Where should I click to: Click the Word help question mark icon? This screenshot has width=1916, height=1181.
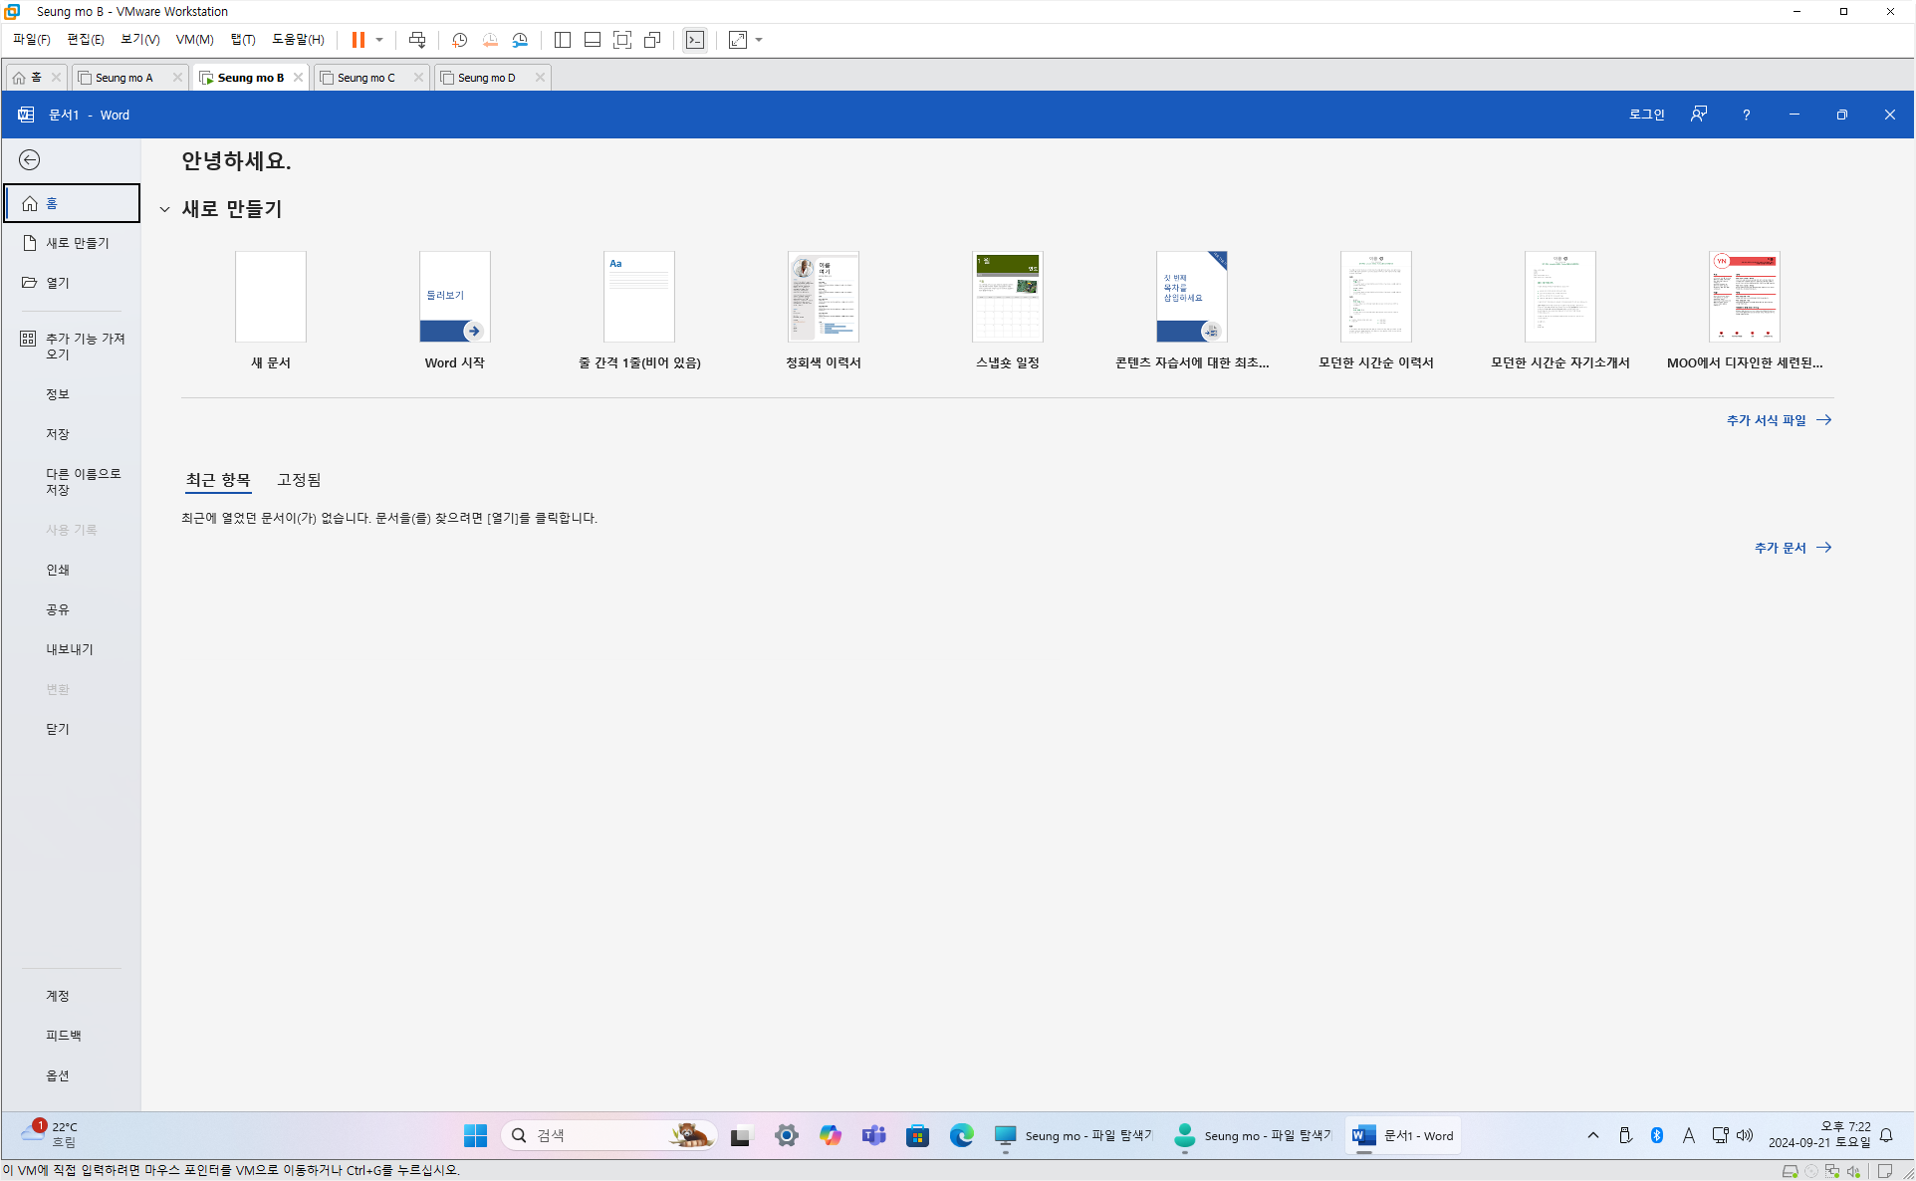[x=1746, y=115]
